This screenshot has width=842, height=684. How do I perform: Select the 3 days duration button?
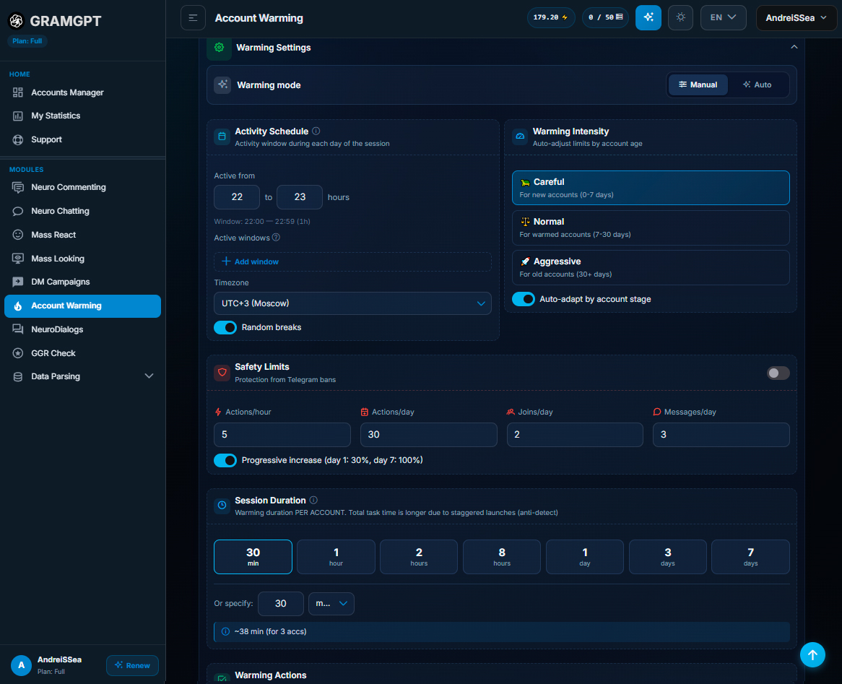(x=667, y=557)
